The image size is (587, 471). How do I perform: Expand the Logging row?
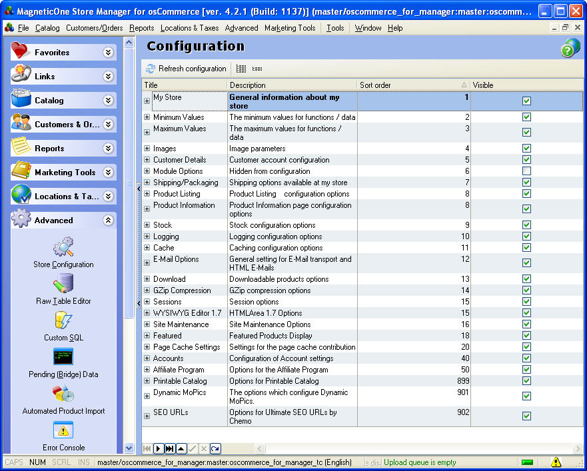tap(147, 236)
